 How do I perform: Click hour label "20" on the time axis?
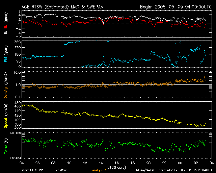click(x=148, y=163)
